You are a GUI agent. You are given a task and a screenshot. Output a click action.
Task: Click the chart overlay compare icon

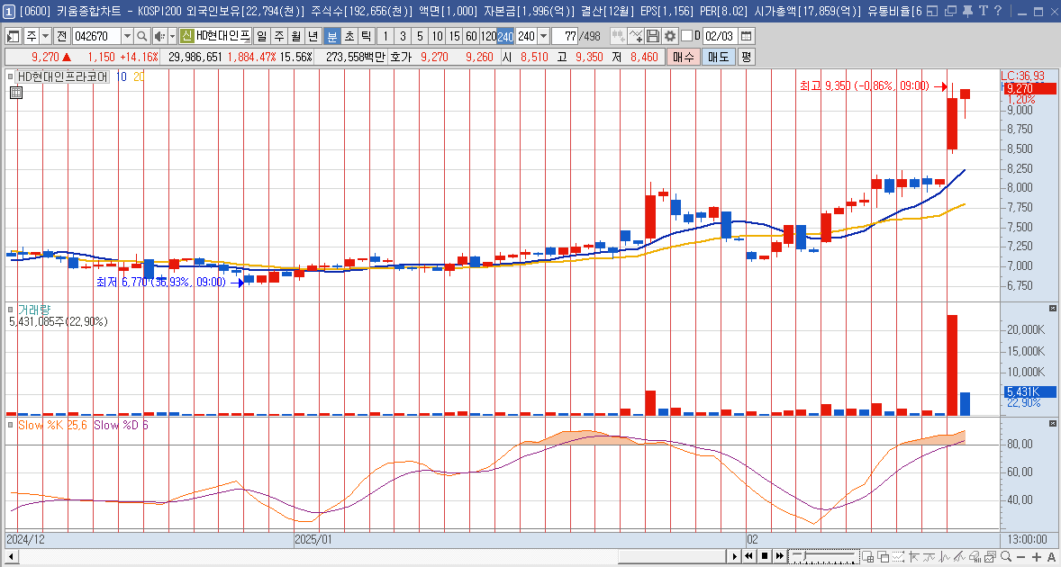(990, 556)
